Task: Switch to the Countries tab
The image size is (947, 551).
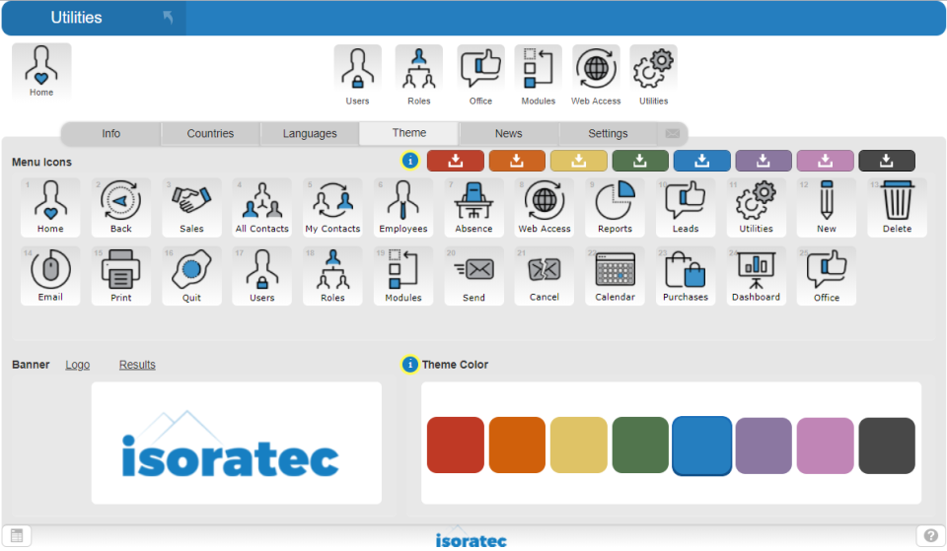Action: (210, 133)
